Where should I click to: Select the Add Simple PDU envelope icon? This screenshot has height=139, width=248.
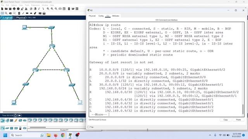coord(40,14)
